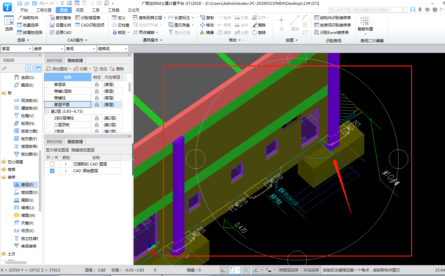Click 识别楼层表 recognize floor table

pyautogui.click(x=88, y=18)
